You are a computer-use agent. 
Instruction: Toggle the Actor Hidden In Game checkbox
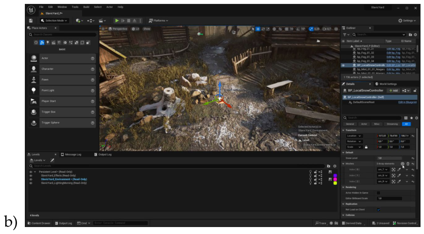click(x=378, y=193)
